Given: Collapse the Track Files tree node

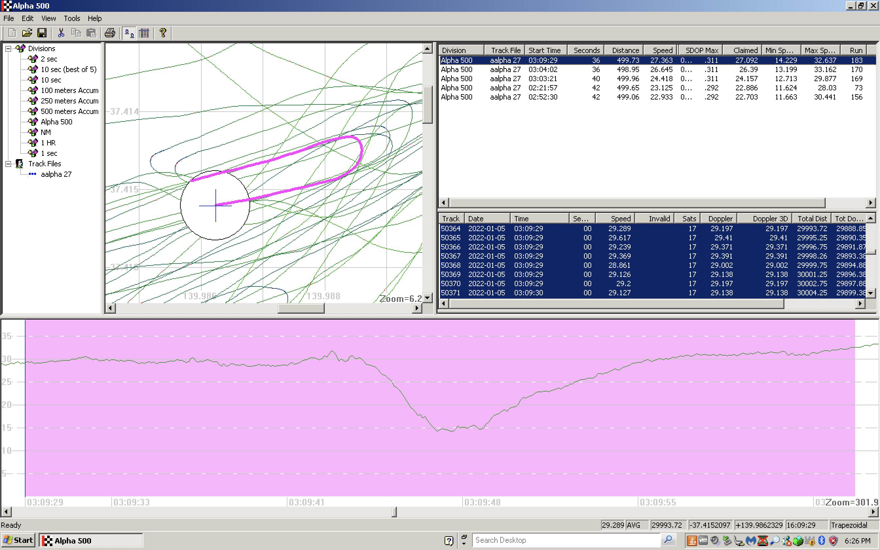Looking at the screenshot, I should click(8, 164).
